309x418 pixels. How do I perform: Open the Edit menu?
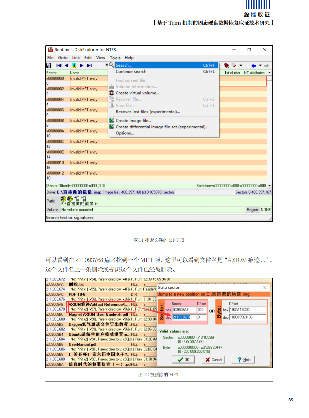(88, 58)
